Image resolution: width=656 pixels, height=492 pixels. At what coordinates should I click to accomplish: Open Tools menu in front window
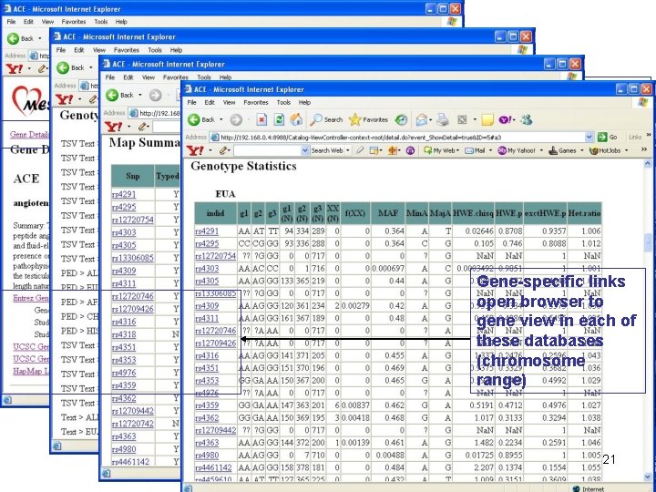coord(283,102)
